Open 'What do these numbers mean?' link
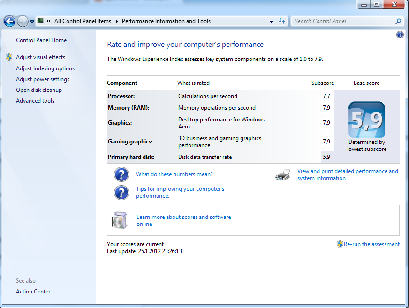The image size is (409, 308). click(174, 174)
